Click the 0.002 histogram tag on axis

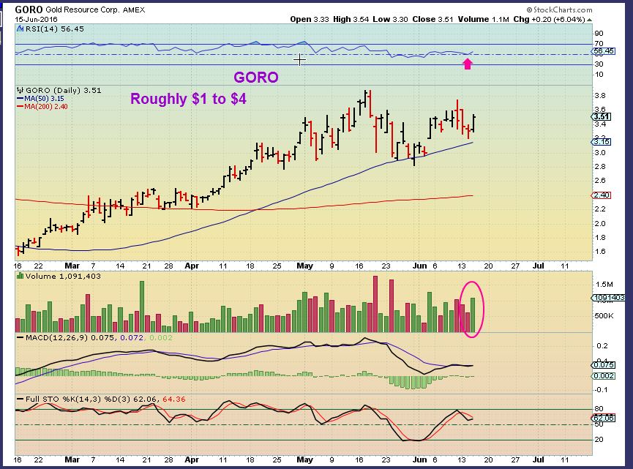click(x=604, y=376)
